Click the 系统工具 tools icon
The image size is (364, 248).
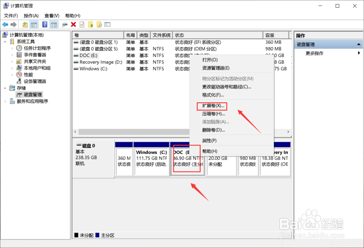(12, 41)
